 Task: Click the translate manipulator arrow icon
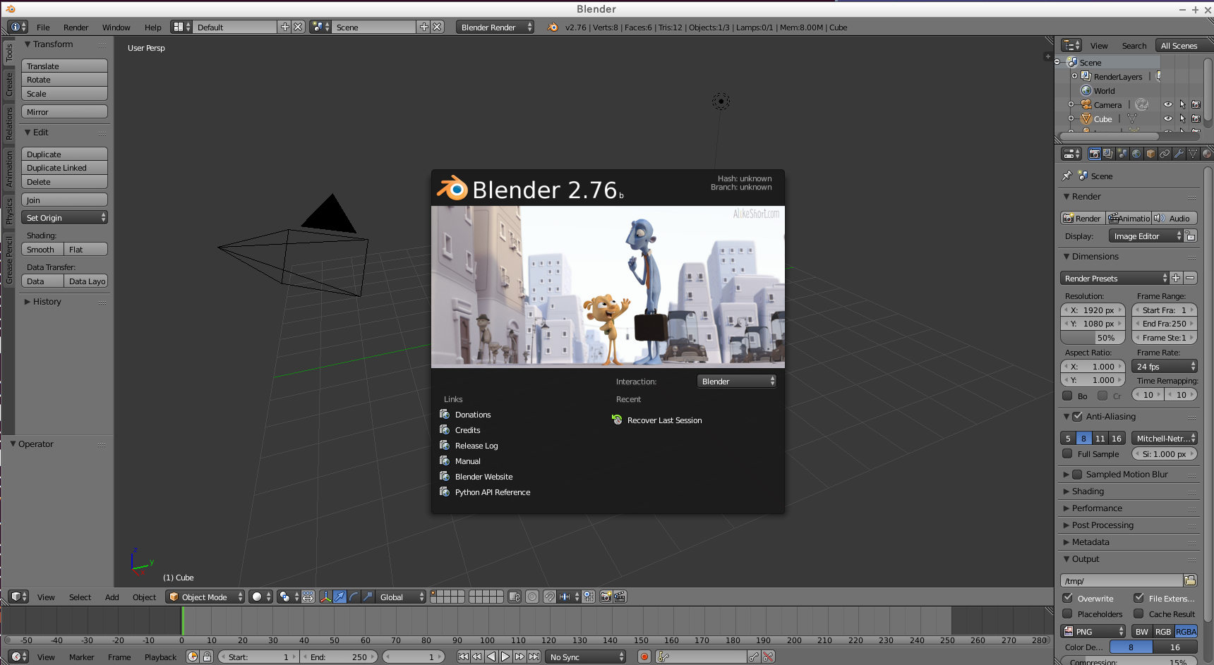point(339,597)
